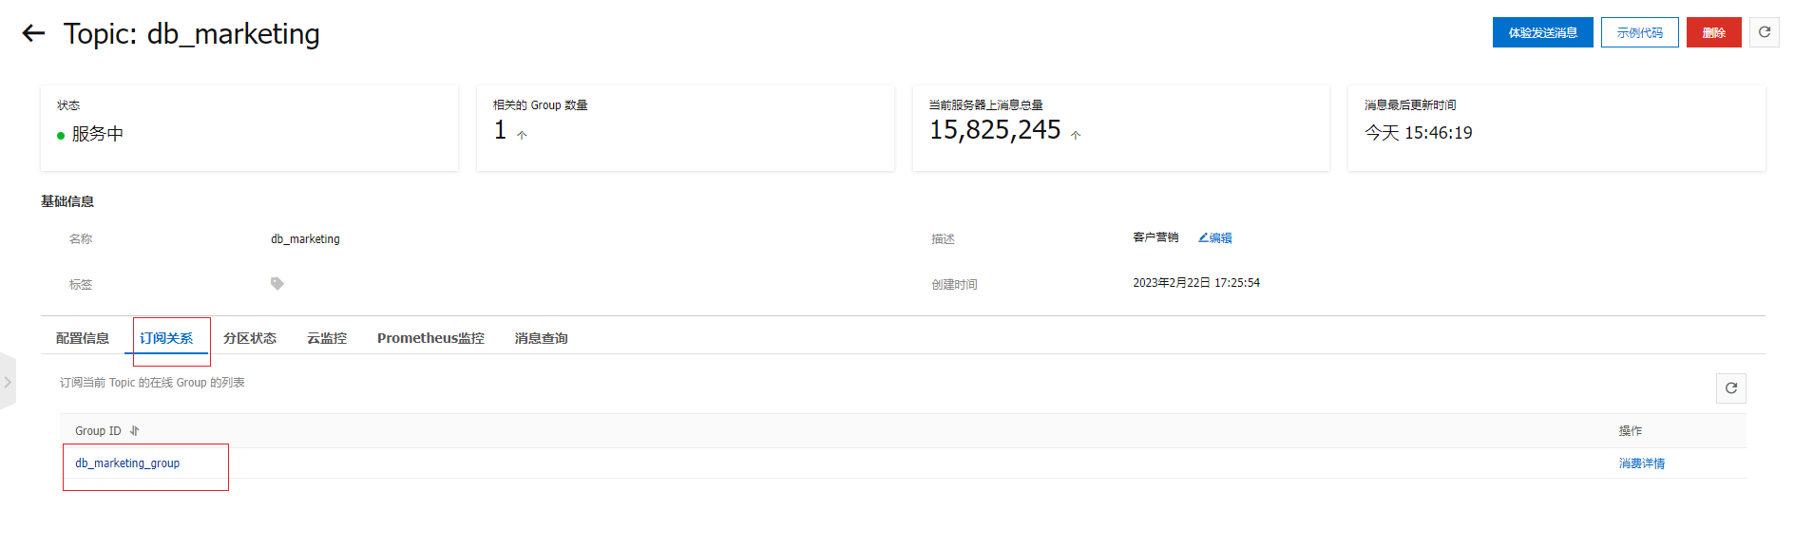The image size is (1814, 548).
Task: Refresh the topic page top-right icon
Action: click(1765, 32)
